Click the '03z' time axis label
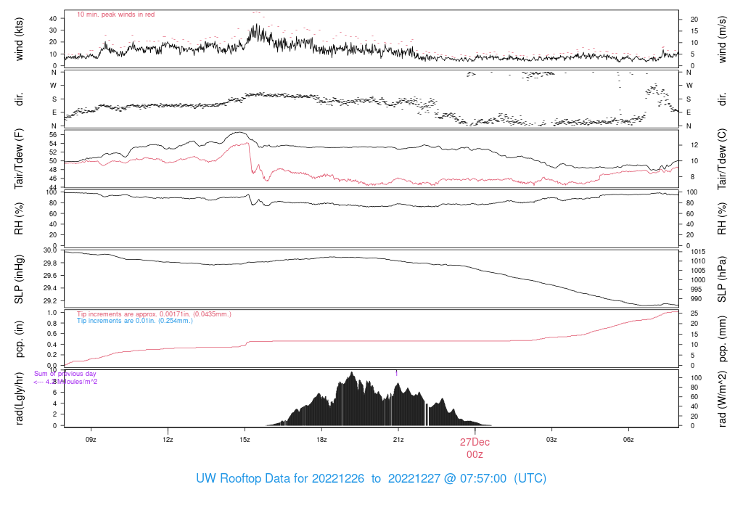This screenshot has height=508, width=743. pos(551,440)
